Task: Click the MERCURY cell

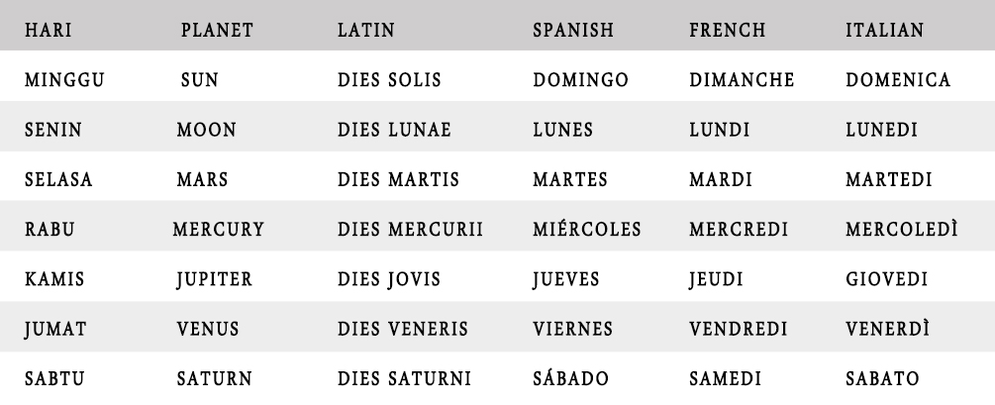Action: coord(218,229)
